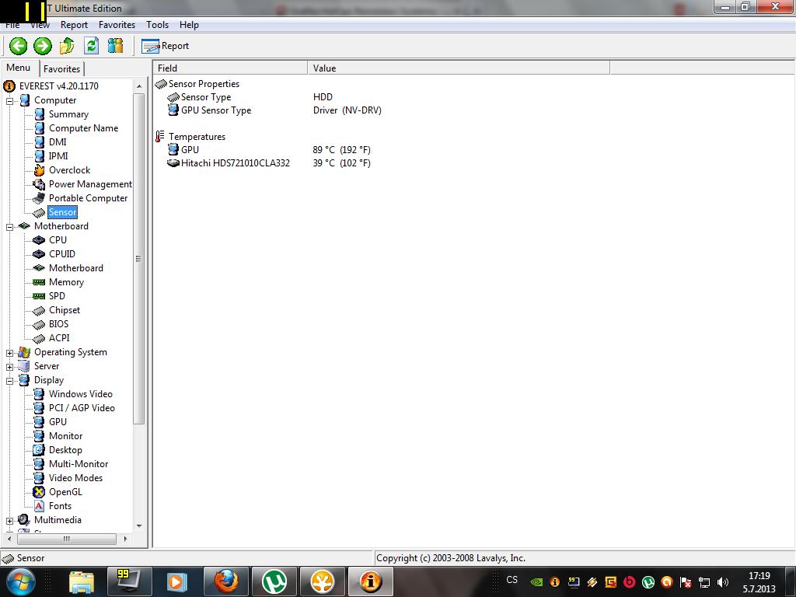This screenshot has width=796, height=597.
Task: Click the Power Management icon
Action: pos(39,184)
